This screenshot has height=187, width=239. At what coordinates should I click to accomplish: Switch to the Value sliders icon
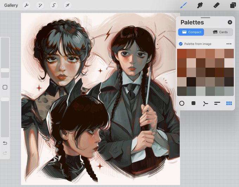(x=217, y=103)
